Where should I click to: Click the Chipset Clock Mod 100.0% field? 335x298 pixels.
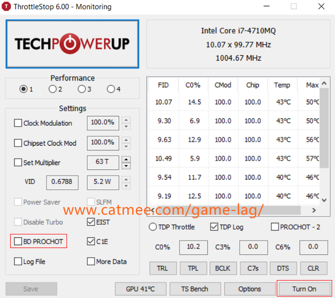[x=103, y=143]
